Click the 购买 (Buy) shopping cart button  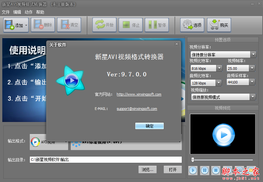click(x=219, y=25)
